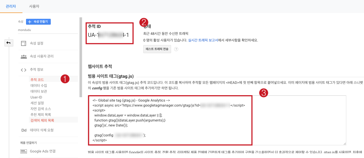Click the 속성 만들기 button
This screenshot has height=158, width=364.
(x=38, y=22)
